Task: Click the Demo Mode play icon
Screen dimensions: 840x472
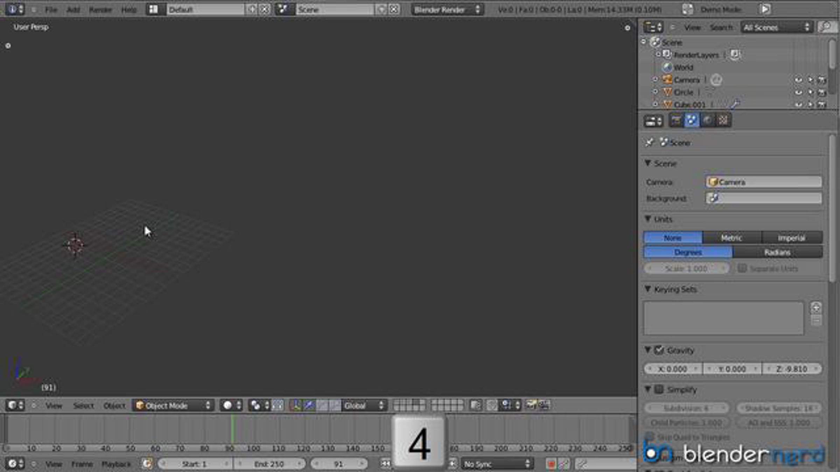Action: pos(765,9)
